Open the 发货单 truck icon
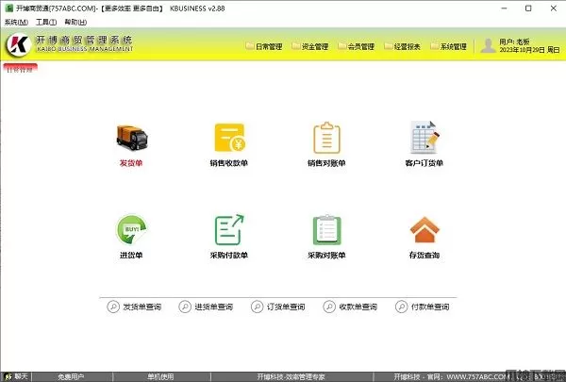This screenshot has height=382, width=566. pos(132,138)
